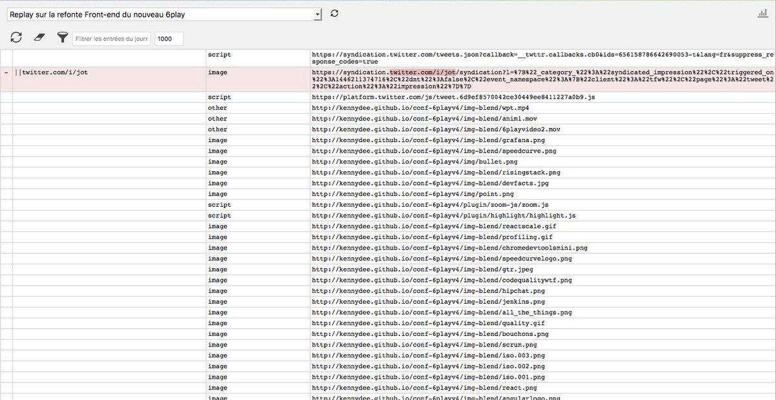Select the '||twitter.com/i/jot' filter cell

pos(109,79)
